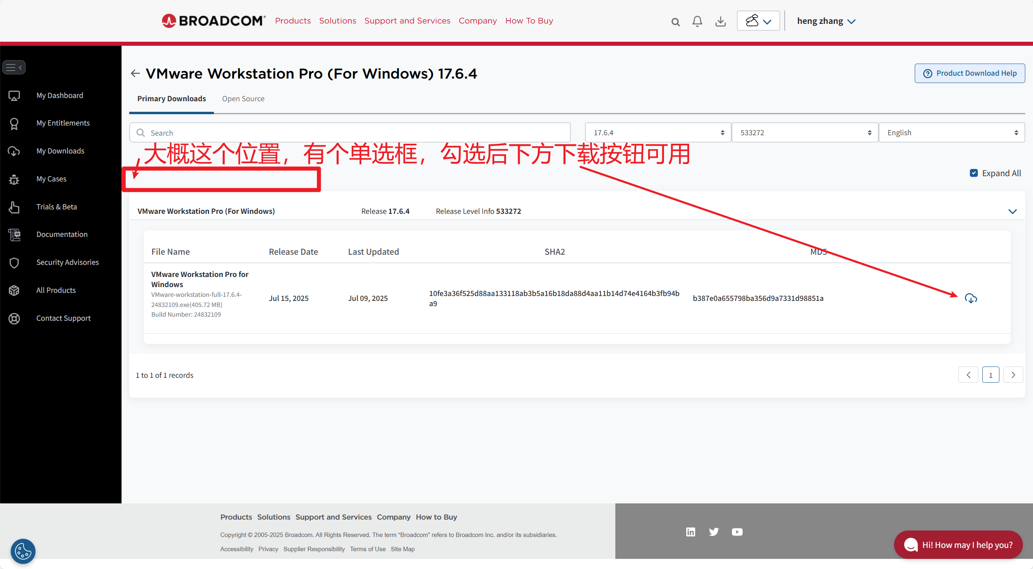
Task: Download VMware Workstation Pro for Windows file
Action: [971, 298]
